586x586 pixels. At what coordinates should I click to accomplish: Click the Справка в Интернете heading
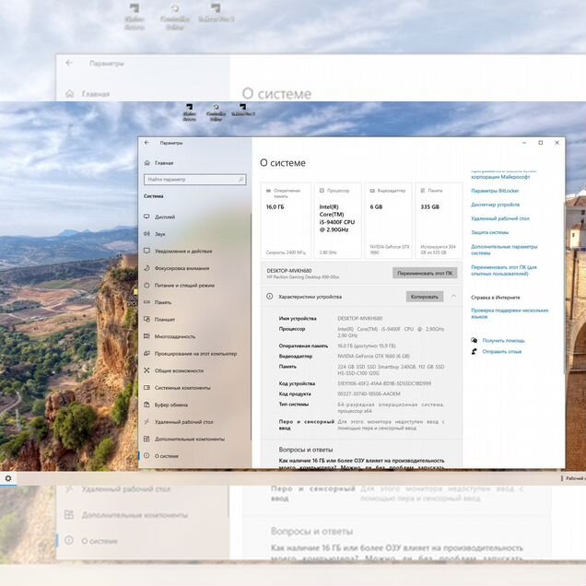495,298
